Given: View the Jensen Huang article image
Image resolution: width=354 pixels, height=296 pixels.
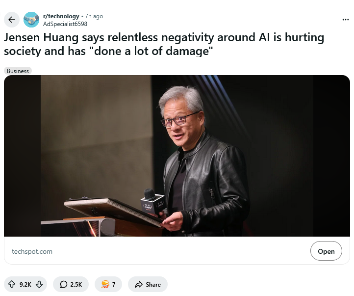Looking at the screenshot, I should click(177, 156).
